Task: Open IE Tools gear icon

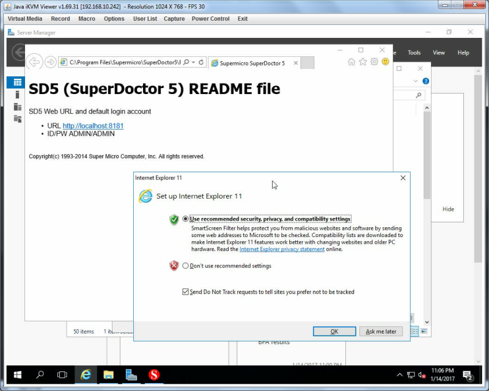Action: point(374,62)
